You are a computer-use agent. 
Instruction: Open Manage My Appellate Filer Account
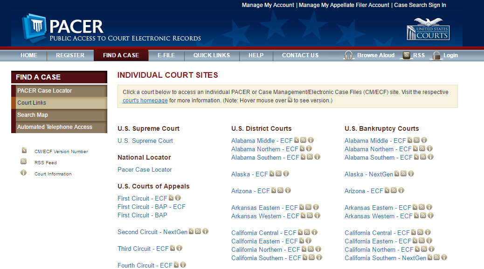(x=344, y=5)
